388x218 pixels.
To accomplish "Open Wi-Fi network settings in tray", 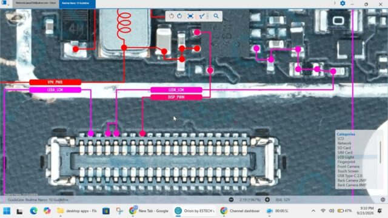I will pyautogui.click(x=323, y=211).
